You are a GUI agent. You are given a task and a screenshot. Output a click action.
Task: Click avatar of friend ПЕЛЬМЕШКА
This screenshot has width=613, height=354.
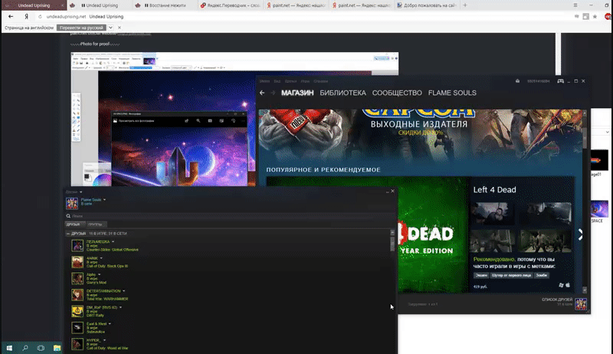click(77, 245)
